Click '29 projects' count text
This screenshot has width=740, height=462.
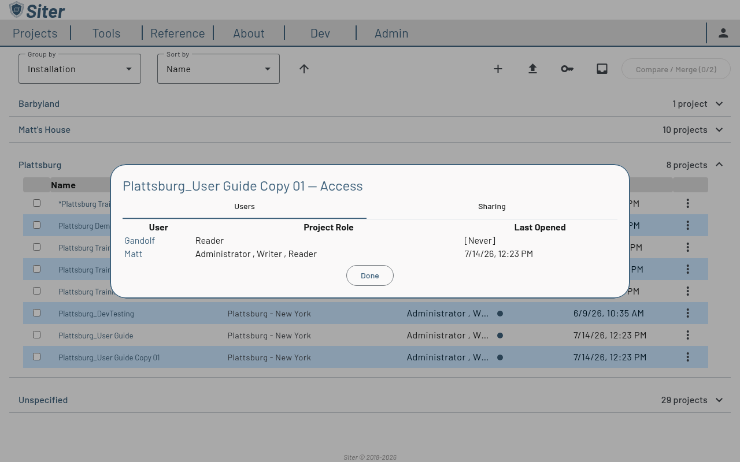(x=684, y=400)
